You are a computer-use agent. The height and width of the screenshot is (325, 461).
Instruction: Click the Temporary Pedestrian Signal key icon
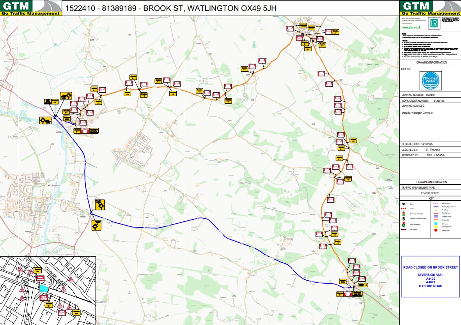pos(403,219)
